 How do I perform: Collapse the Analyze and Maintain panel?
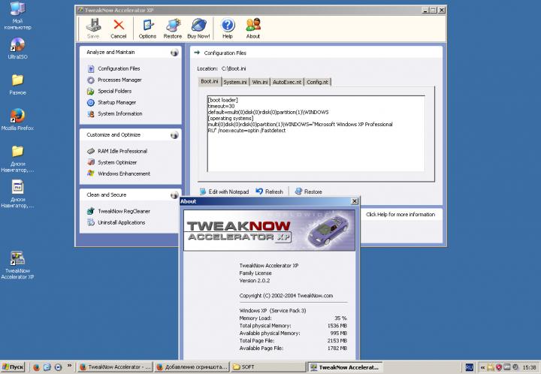point(174,53)
